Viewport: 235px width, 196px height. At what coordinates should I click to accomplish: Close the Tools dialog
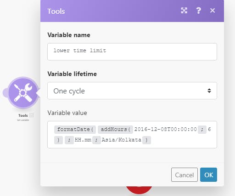[x=213, y=11]
